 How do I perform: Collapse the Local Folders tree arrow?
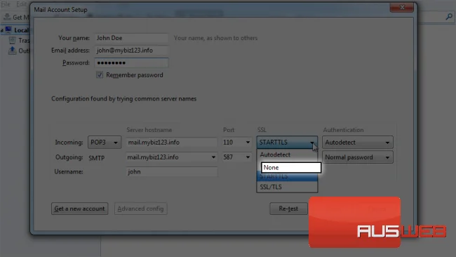point(2,30)
